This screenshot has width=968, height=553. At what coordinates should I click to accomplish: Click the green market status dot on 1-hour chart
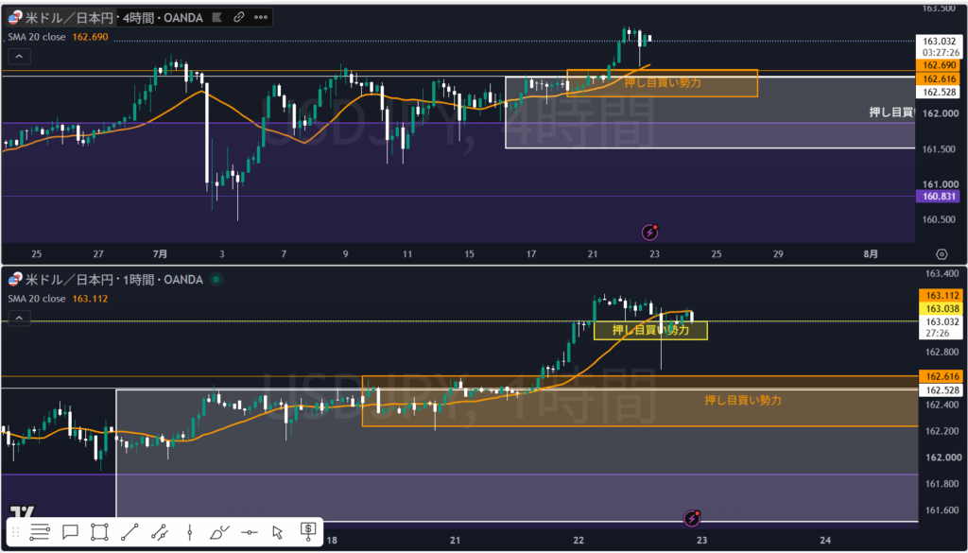(x=216, y=280)
